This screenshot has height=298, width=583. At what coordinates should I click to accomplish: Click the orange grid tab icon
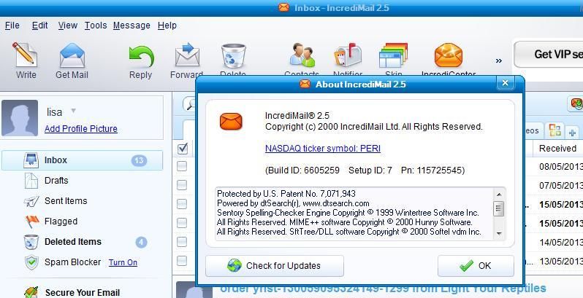coord(555,130)
